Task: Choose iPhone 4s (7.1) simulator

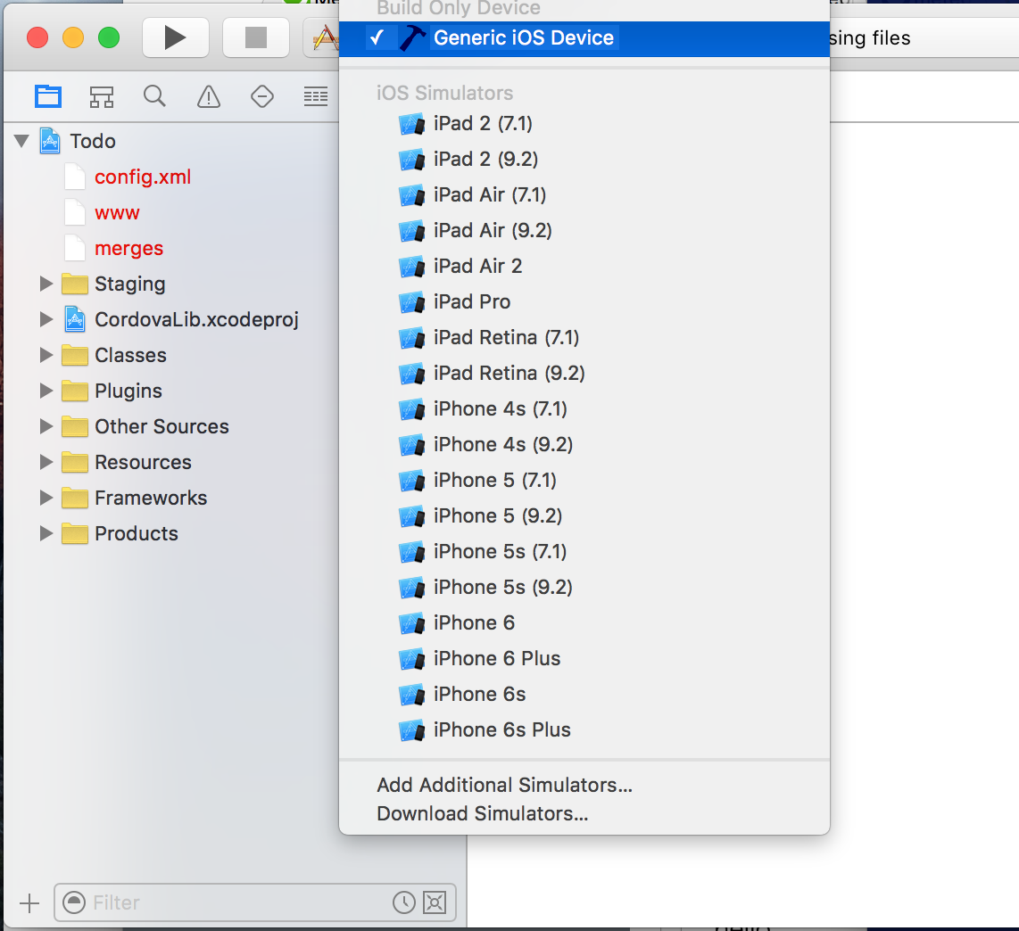Action: [584, 409]
